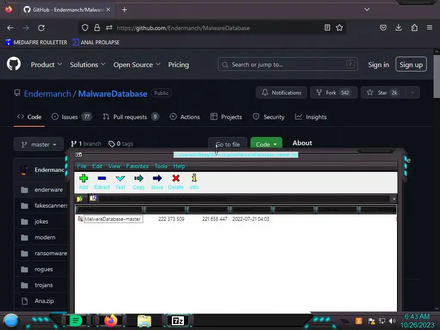This screenshot has width=440, height=330.
Task: Open the list all tabs chevron
Action: point(367,9)
